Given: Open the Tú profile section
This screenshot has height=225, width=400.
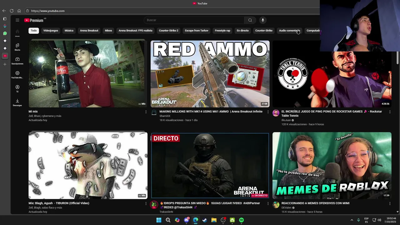Looking at the screenshot, I should 17,89.
